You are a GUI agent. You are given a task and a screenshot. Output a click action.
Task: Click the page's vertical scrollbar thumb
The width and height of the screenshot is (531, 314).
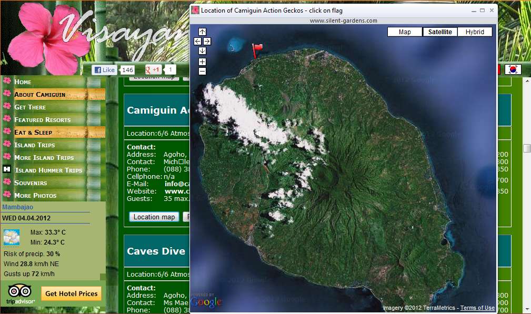pos(527,148)
